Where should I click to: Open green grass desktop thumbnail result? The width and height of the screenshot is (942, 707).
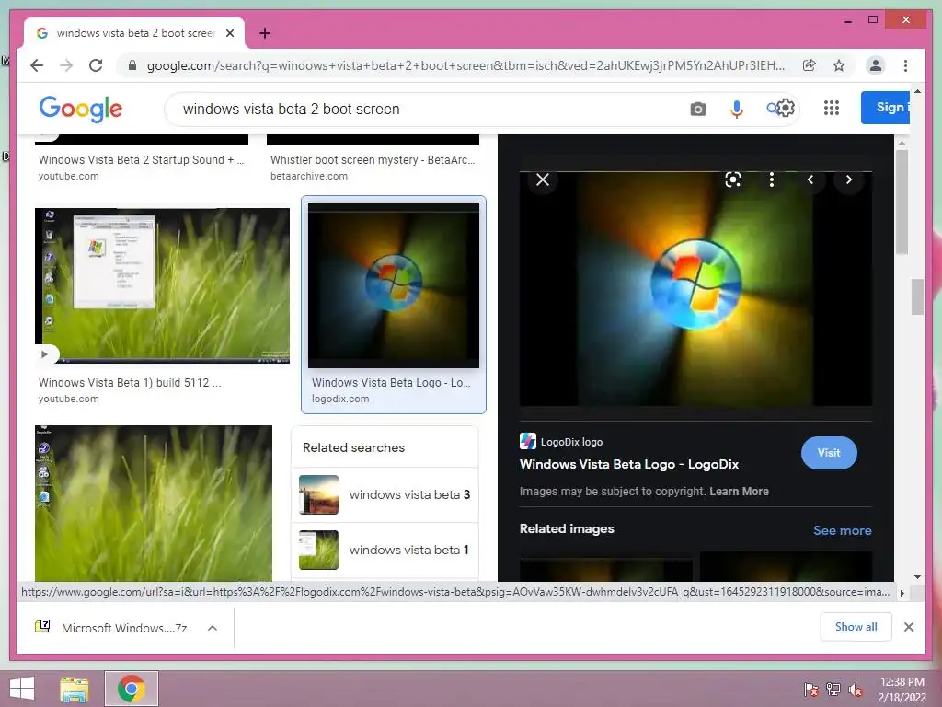154,504
